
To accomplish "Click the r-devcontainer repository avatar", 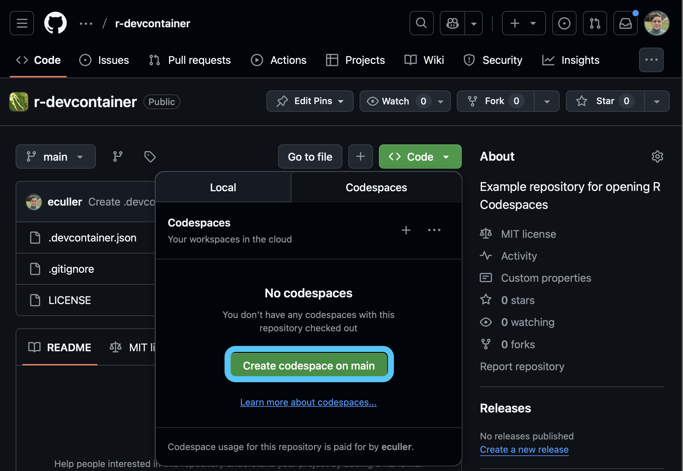I will pos(19,102).
